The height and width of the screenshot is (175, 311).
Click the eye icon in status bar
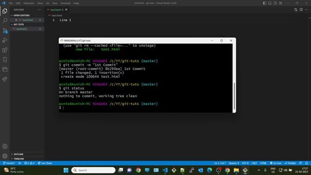pyautogui.click(x=19, y=163)
